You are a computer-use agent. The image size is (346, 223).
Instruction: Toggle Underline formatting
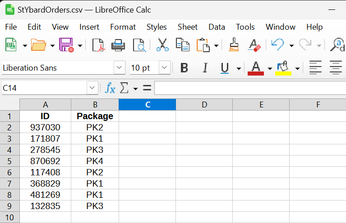225,68
